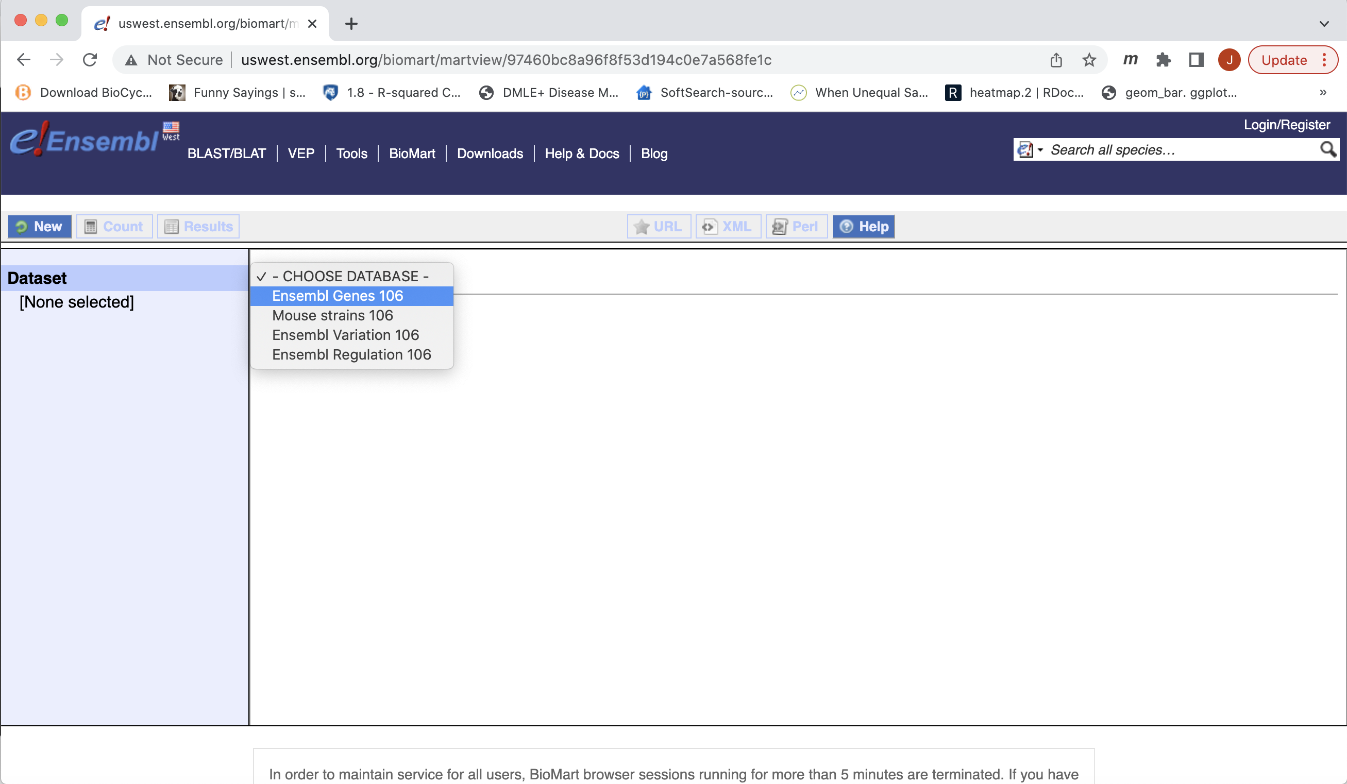Click the search magnifier icon
Viewport: 1347px width, 784px height.
1328,149
